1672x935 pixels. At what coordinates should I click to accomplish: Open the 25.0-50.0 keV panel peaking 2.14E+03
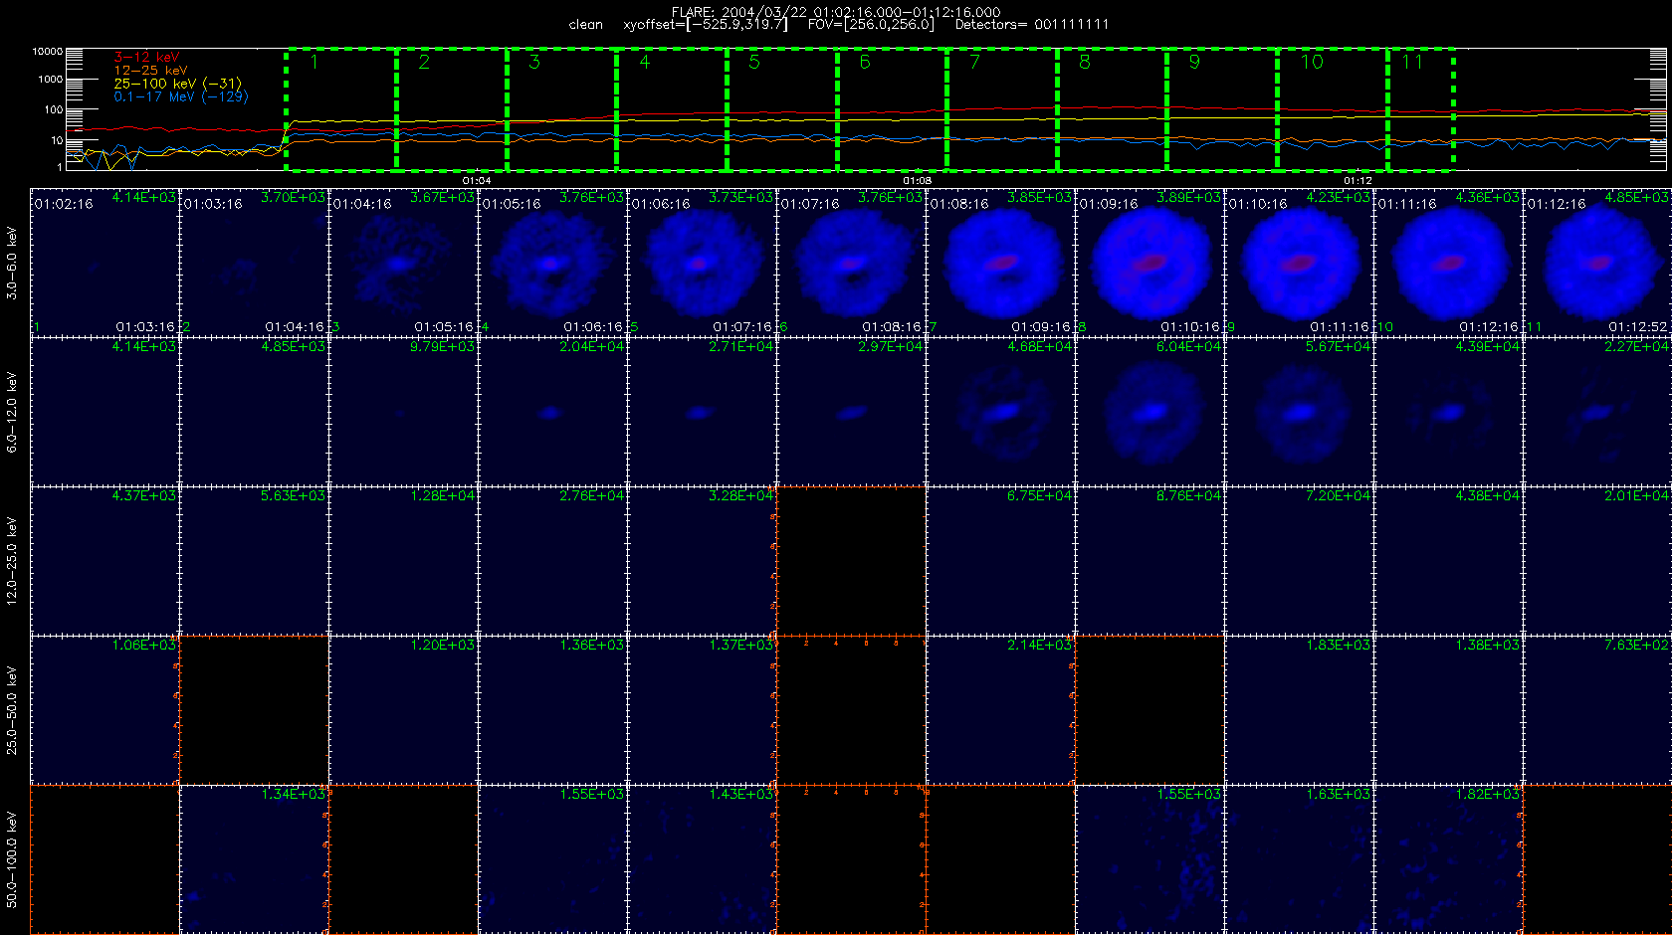(x=1000, y=710)
